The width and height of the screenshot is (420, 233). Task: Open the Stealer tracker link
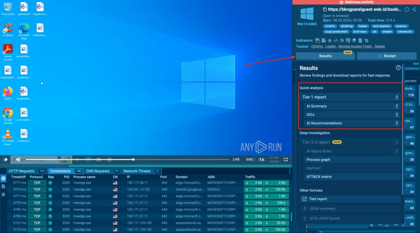[380, 47]
